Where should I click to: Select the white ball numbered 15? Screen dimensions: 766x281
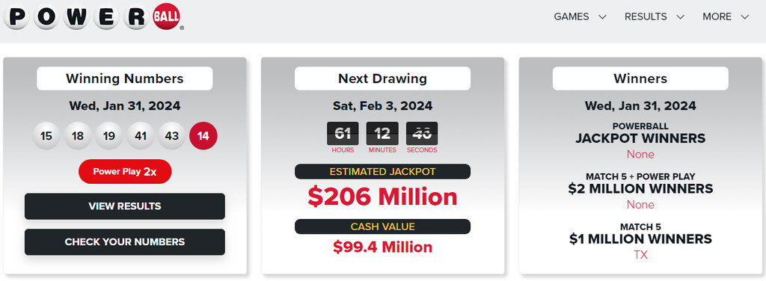[46, 135]
